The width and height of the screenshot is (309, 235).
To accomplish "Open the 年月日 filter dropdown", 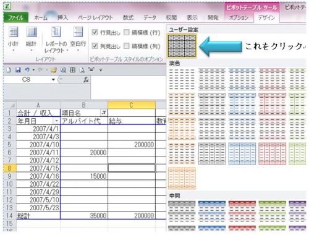I will tap(56, 121).
